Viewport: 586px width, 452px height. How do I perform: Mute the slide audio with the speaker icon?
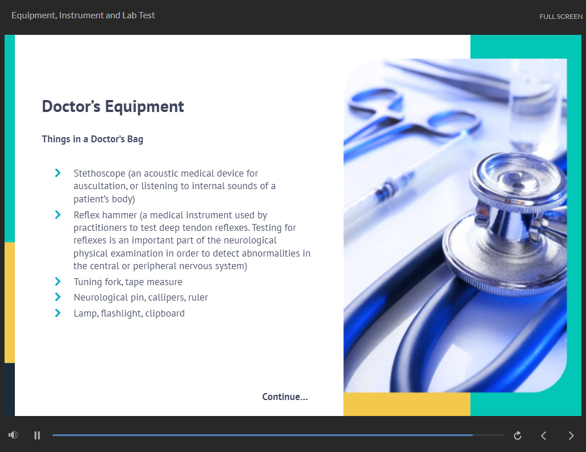click(13, 435)
